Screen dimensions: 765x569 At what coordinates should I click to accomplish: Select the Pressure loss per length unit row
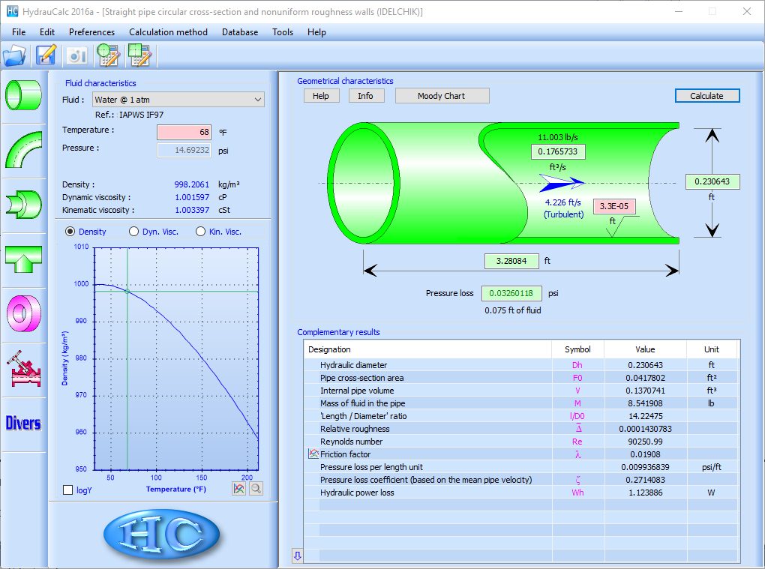(520, 466)
